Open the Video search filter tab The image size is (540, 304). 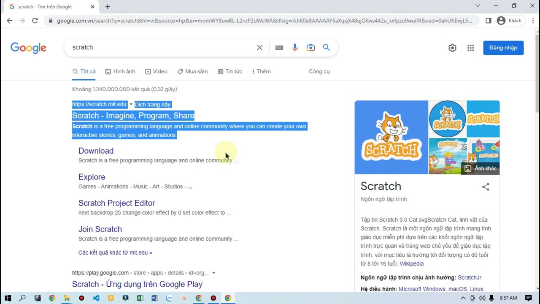tap(157, 71)
